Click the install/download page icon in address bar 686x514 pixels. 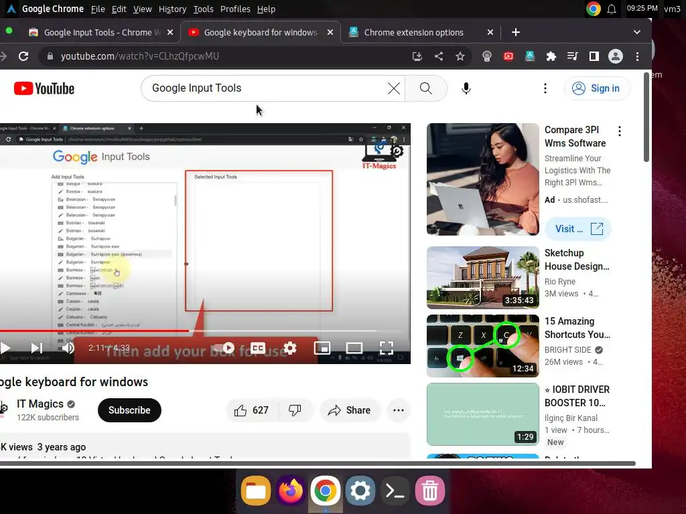[417, 56]
